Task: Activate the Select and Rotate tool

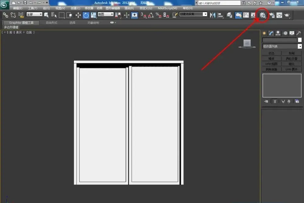Action: (x=86, y=15)
